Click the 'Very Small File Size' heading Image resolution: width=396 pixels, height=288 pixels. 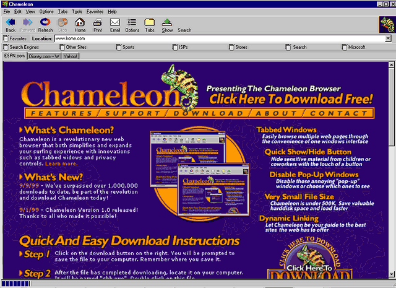point(299,197)
